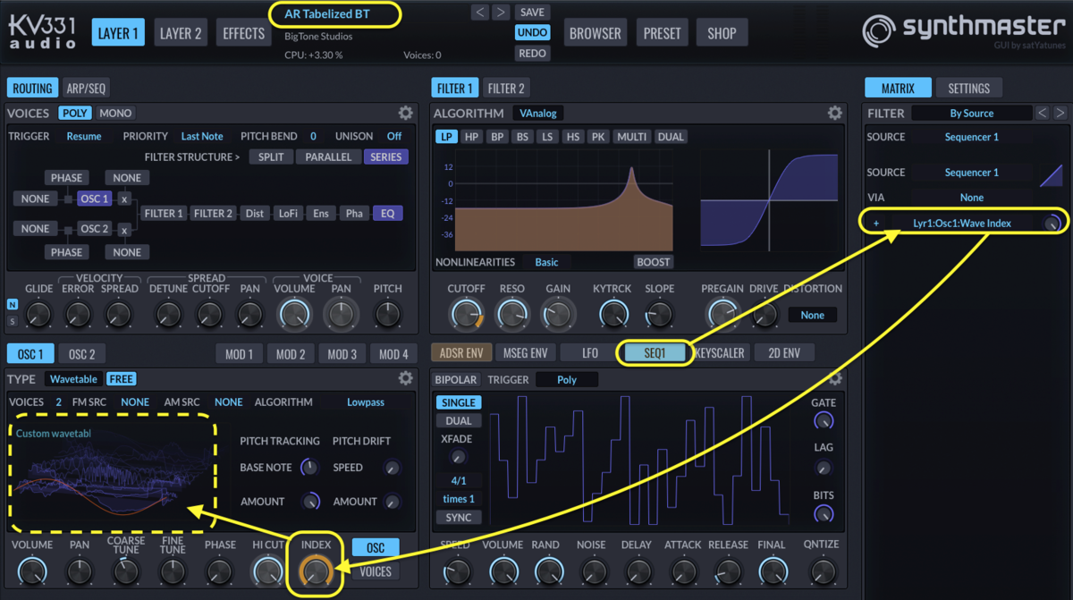Go to next preset with right arrow
Viewport: 1073px width, 600px height.
[501, 12]
